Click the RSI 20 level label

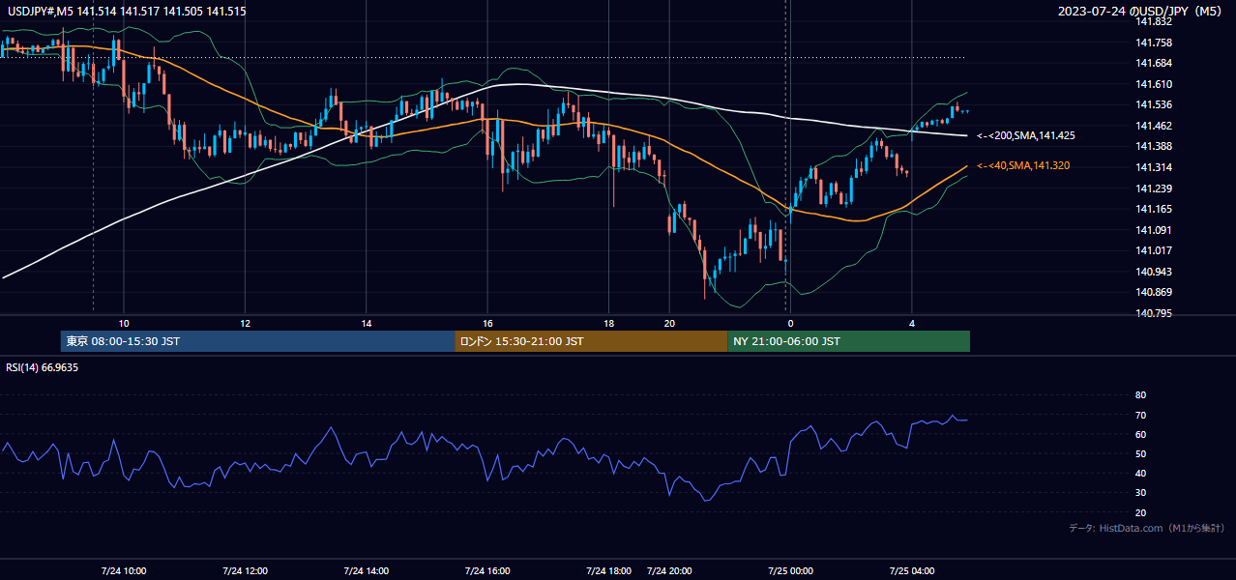pos(1141,512)
